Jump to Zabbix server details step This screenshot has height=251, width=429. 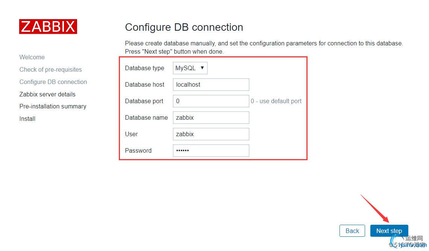click(x=47, y=94)
